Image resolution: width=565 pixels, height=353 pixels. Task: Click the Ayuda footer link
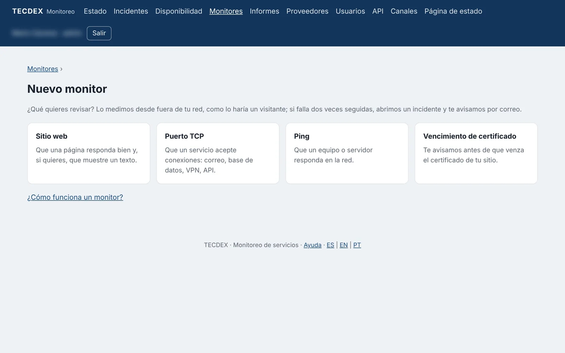tap(313, 245)
